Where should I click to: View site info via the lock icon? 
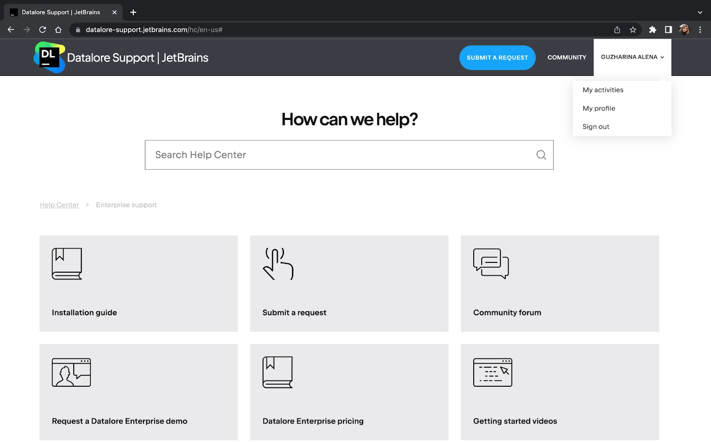[x=78, y=30]
